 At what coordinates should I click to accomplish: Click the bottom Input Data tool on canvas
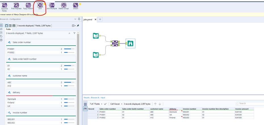tap(96, 55)
